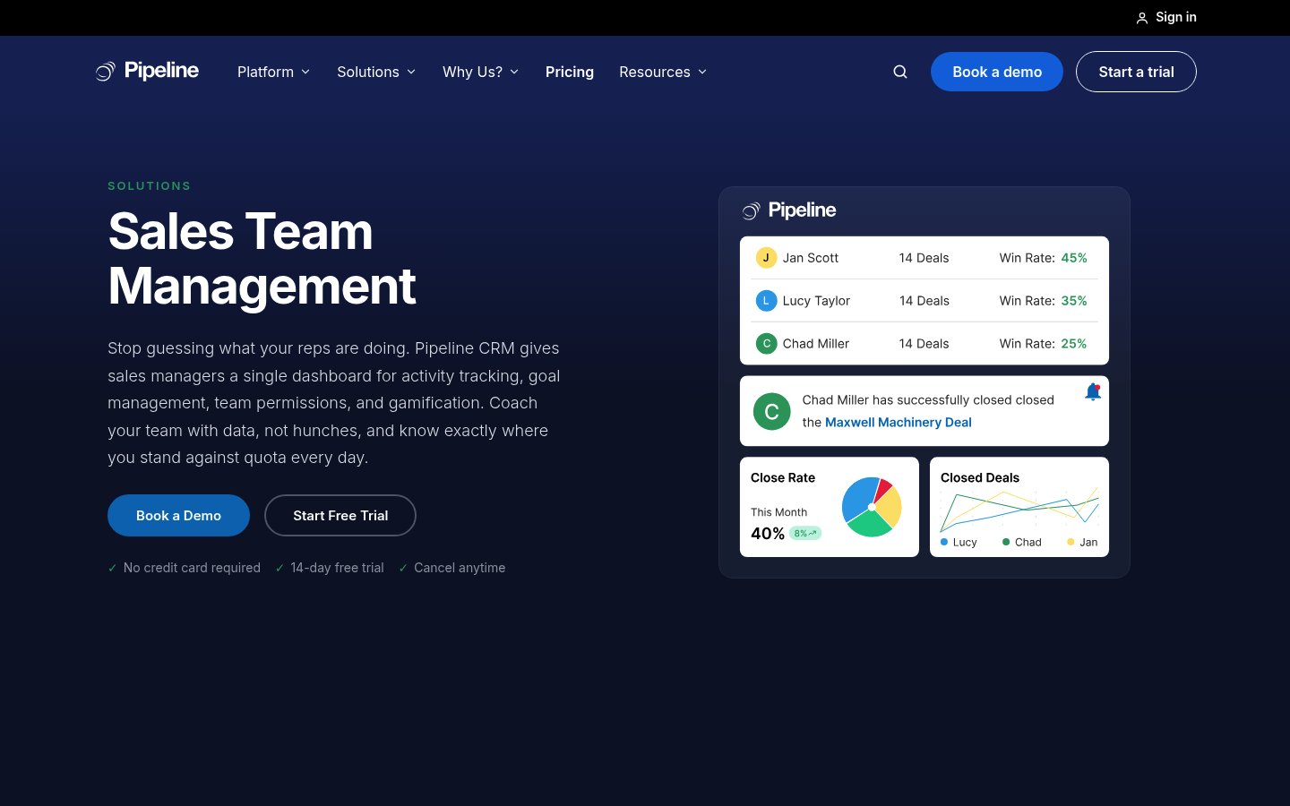The image size is (1290, 806).
Task: Click the Close Rate pie chart
Action: [x=872, y=507]
